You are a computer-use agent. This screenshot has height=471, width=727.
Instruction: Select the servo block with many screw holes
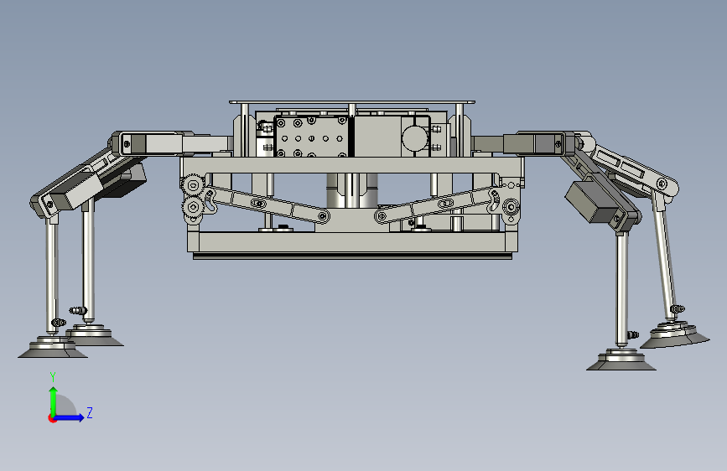point(311,137)
